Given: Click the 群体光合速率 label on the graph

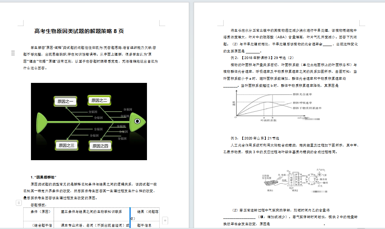Looking at the screenshot, I should coord(302,94).
